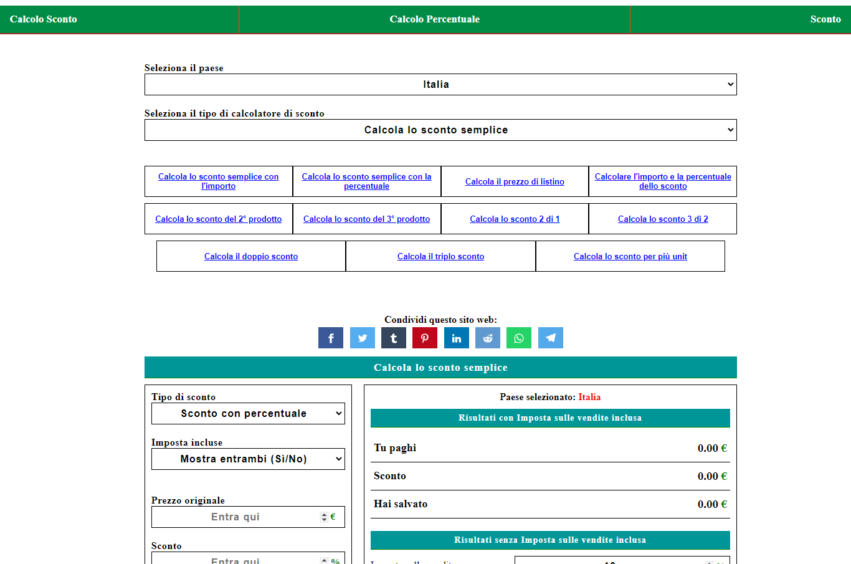Share the site on Telegram
Viewport: 851px width, 564px height.
(551, 338)
